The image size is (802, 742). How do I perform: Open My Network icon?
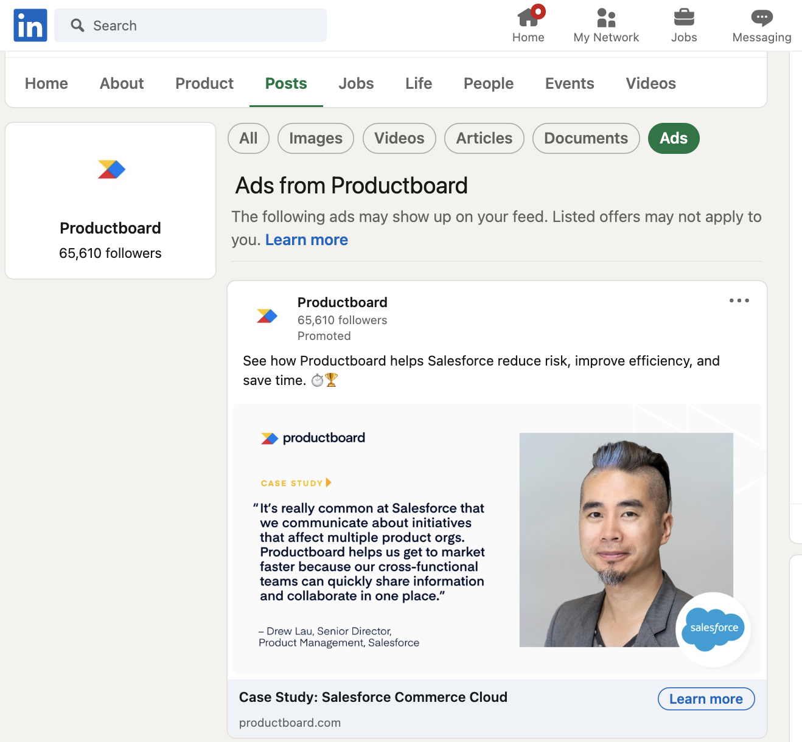coord(606,18)
